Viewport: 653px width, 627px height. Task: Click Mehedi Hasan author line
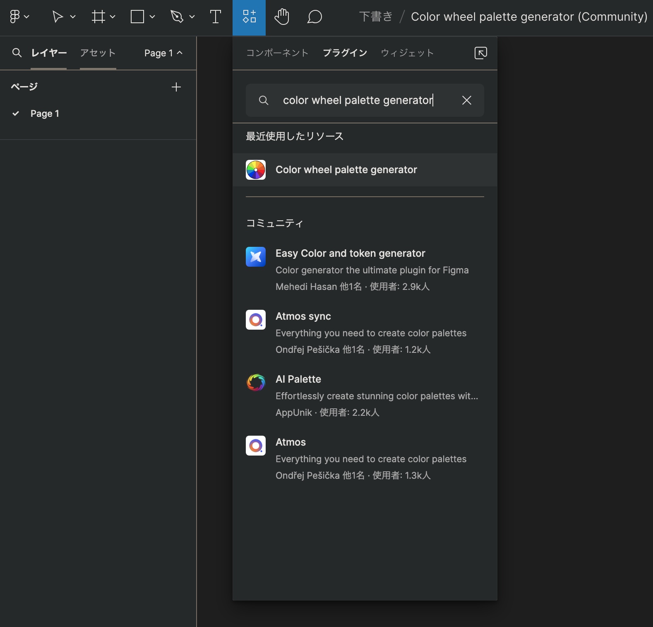tap(353, 287)
